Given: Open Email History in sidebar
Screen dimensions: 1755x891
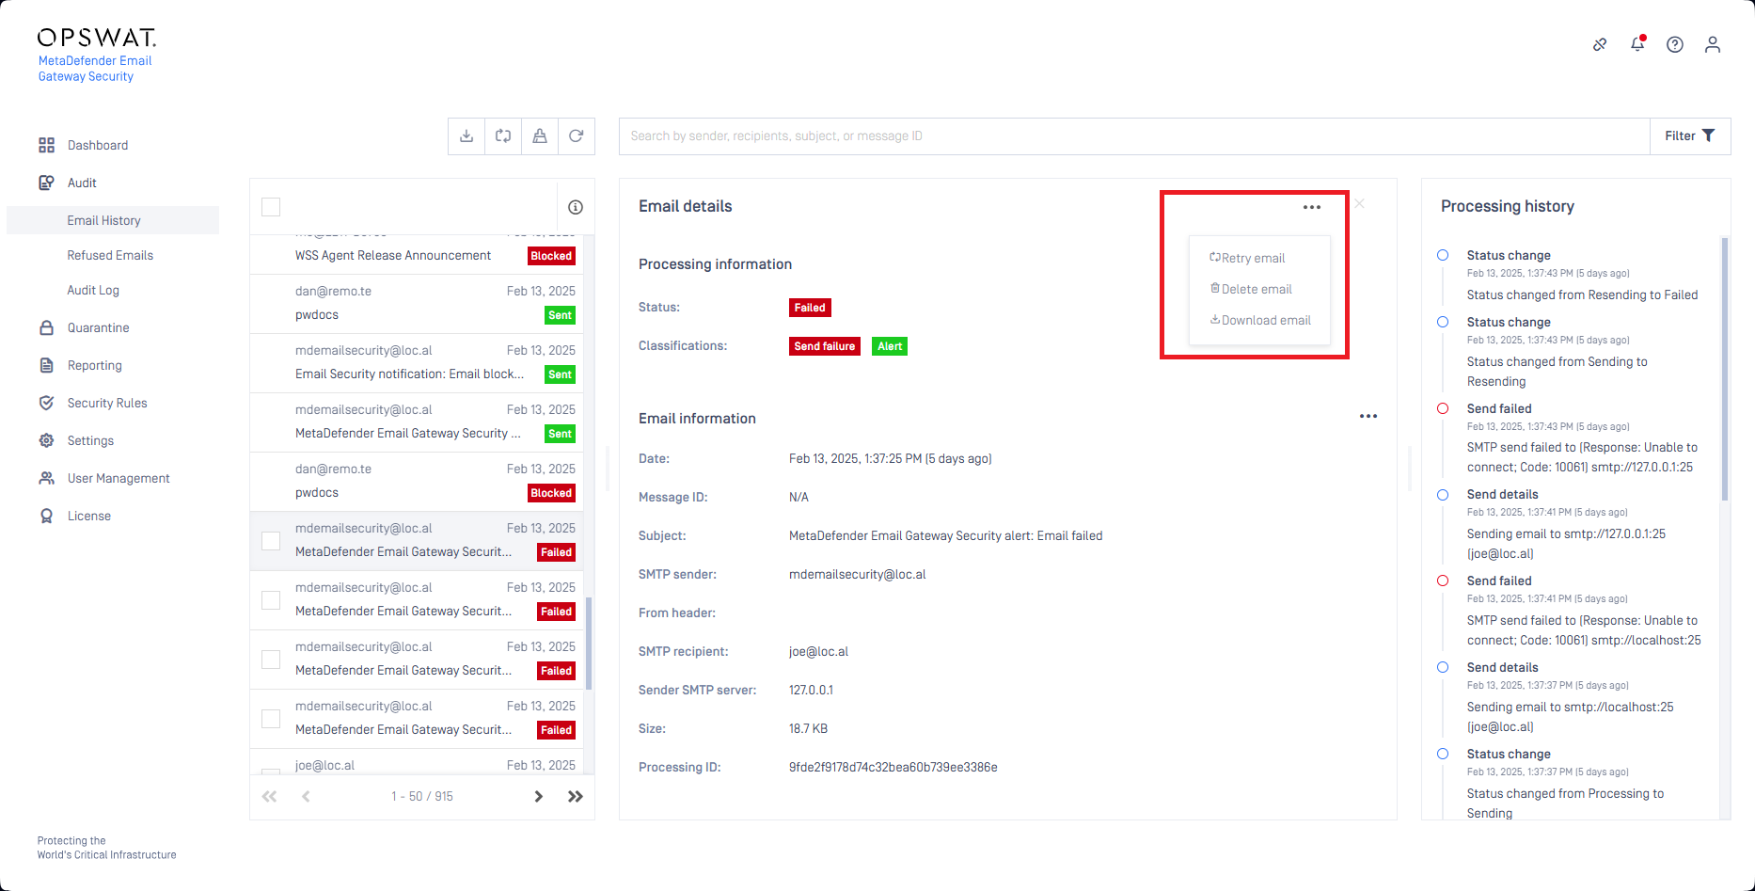Looking at the screenshot, I should coord(113,220).
